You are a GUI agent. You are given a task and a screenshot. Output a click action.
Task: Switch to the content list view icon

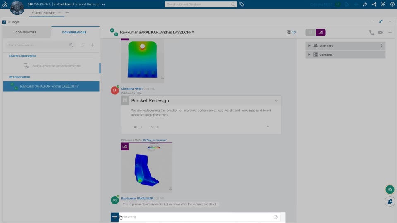[288, 32]
